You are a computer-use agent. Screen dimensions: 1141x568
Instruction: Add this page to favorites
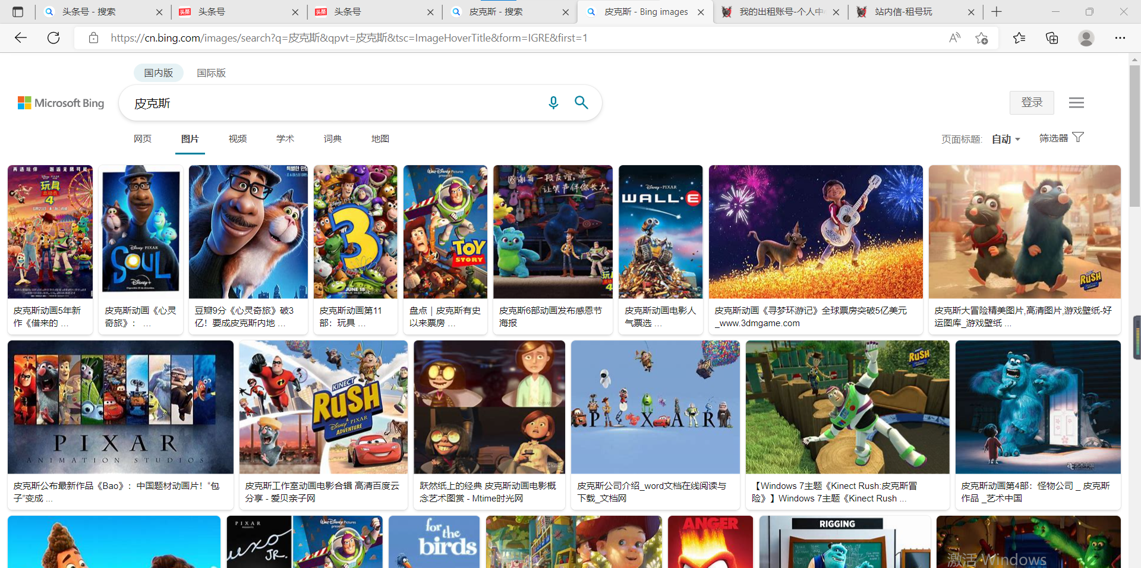coord(982,38)
